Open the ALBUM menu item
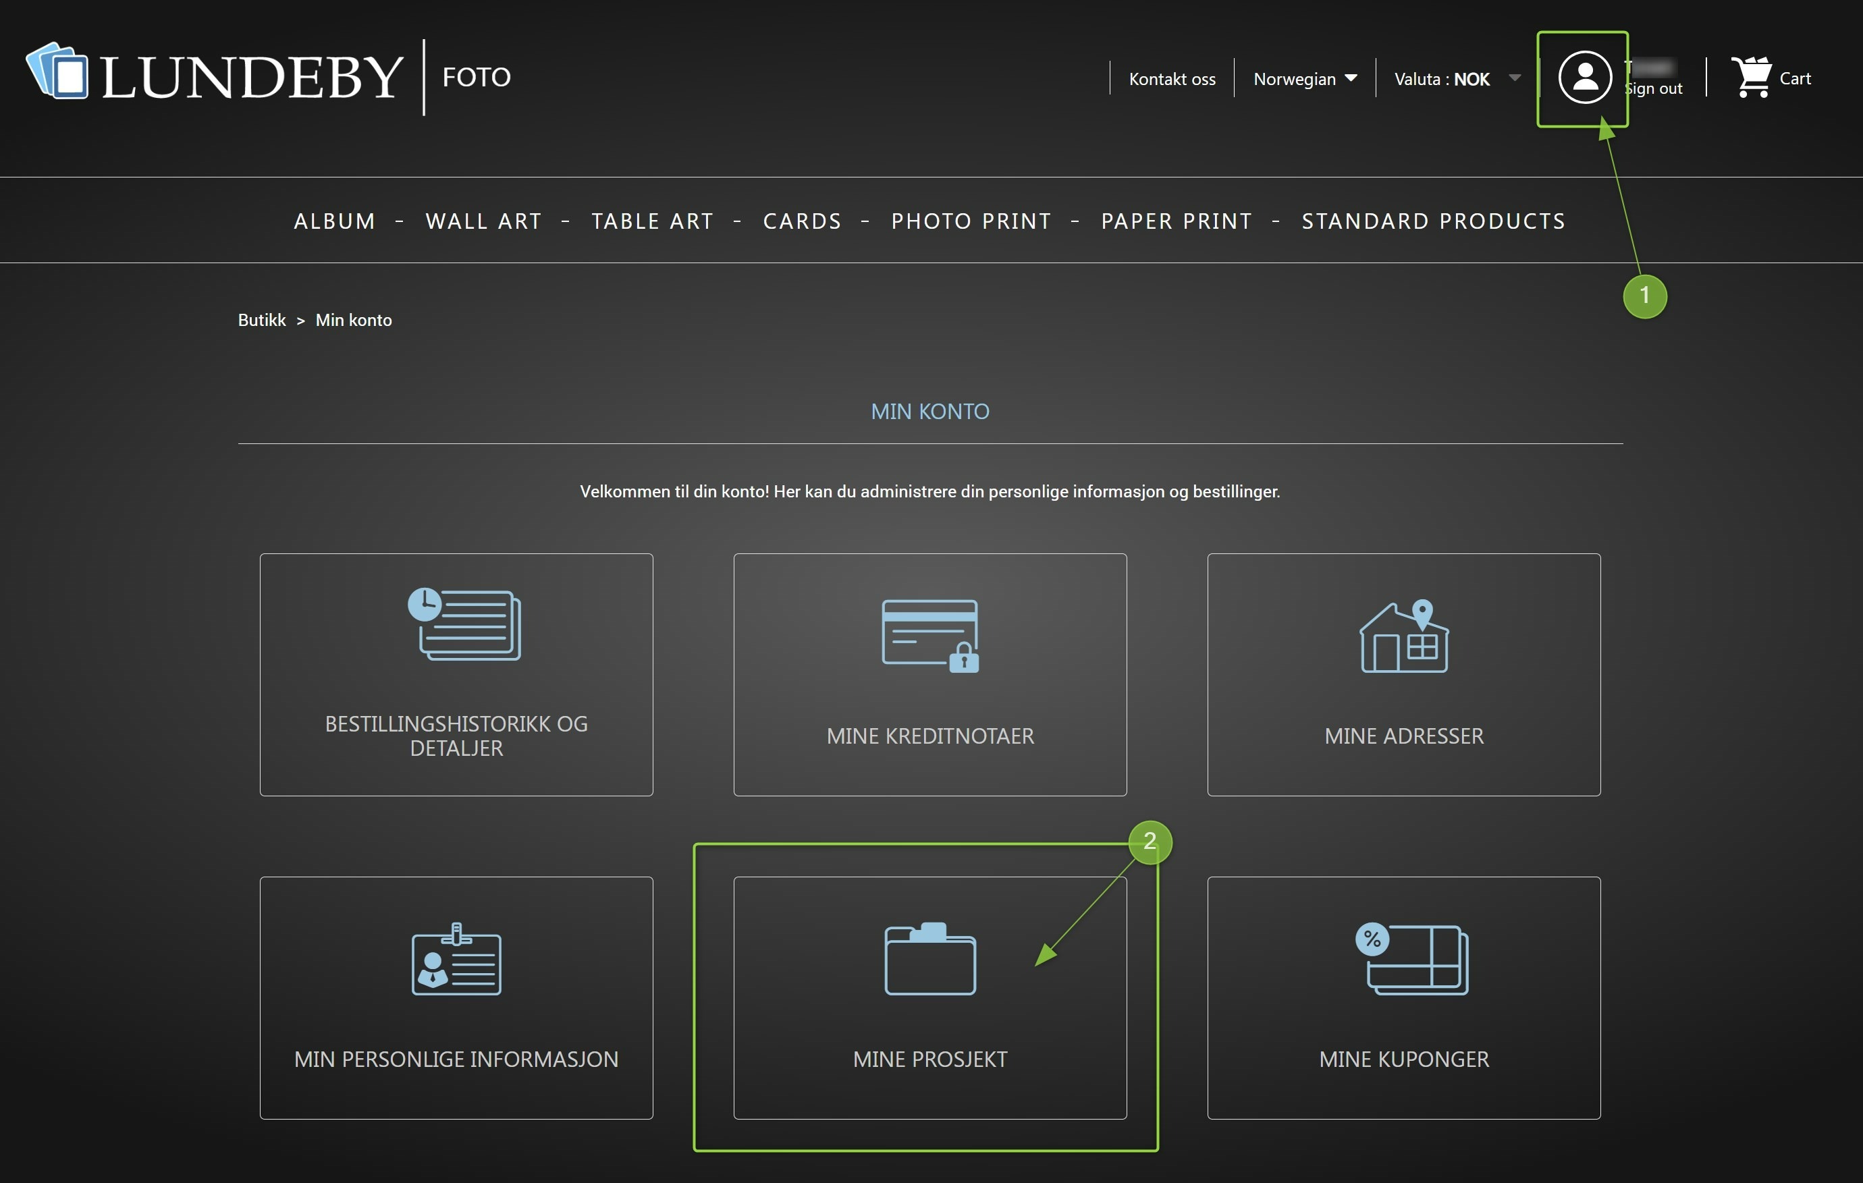This screenshot has width=1863, height=1183. [334, 221]
